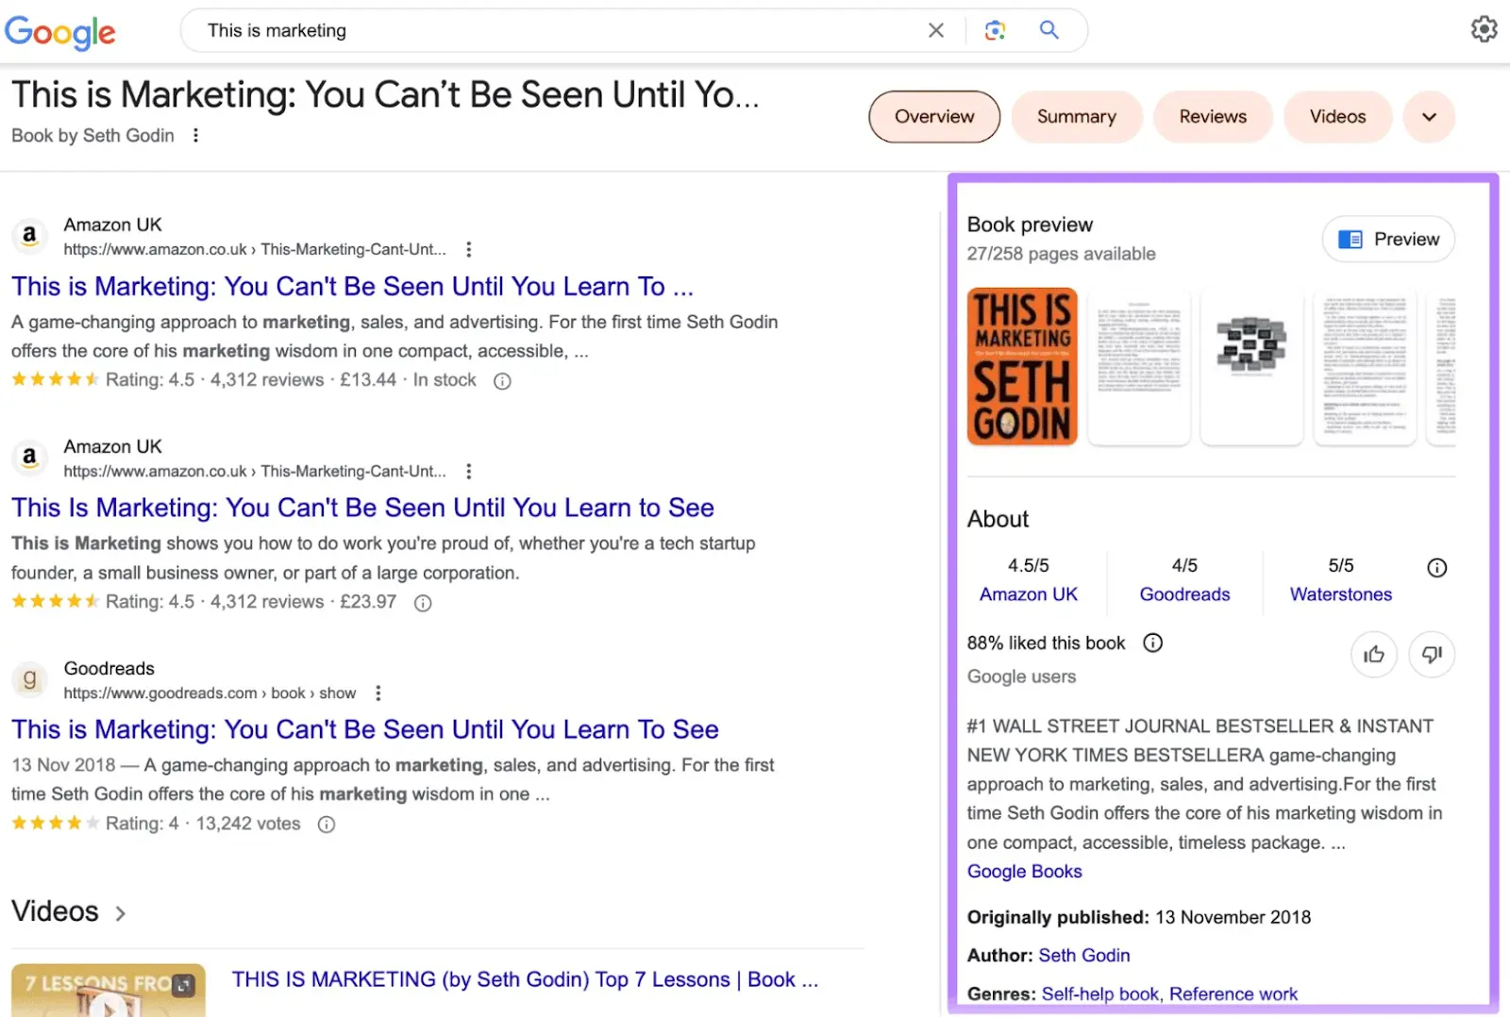This screenshot has height=1017, width=1510.
Task: Like the book with thumbs up
Action: [1373, 655]
